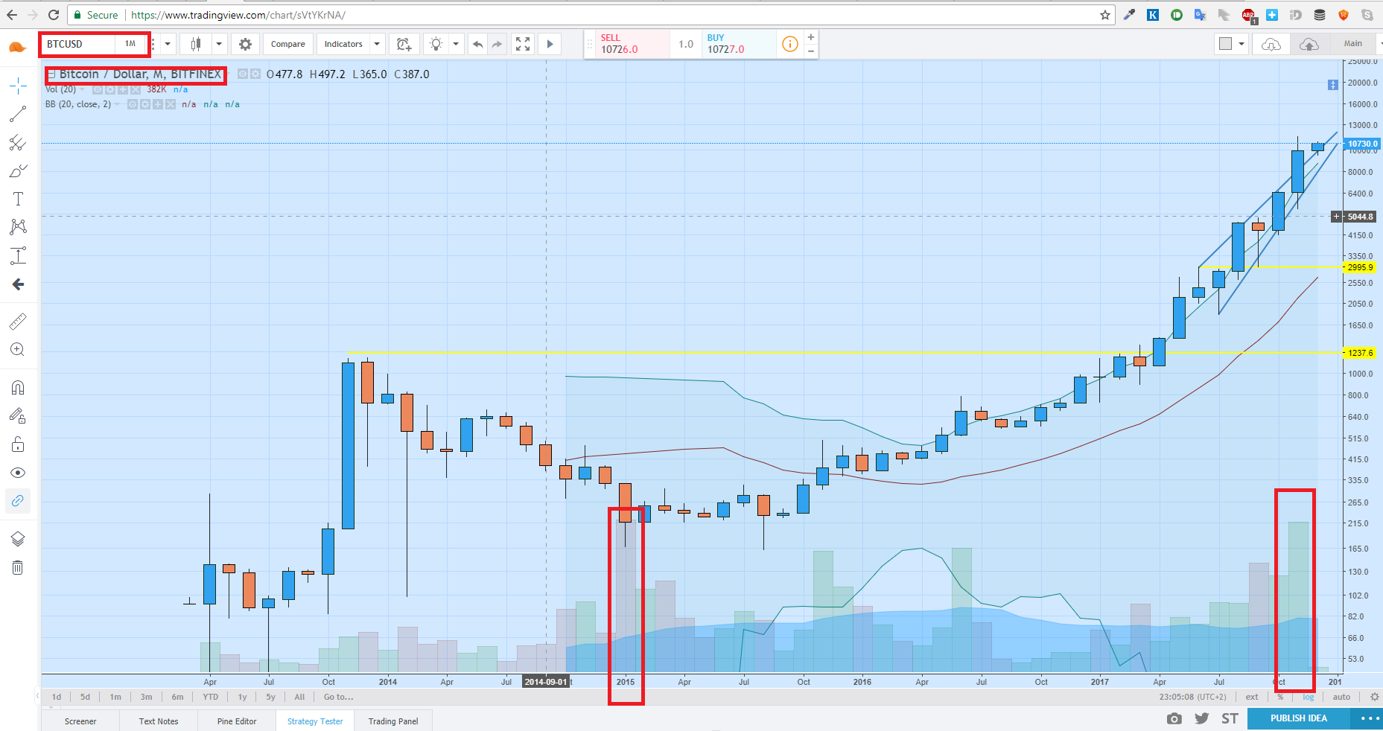Toggle drawings sync link in sidebar
Viewport: 1383px width, 731px height.
click(18, 501)
